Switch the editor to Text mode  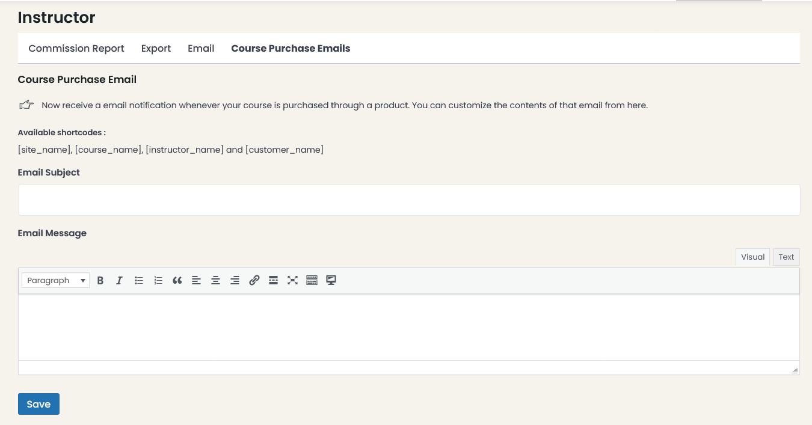pos(786,257)
